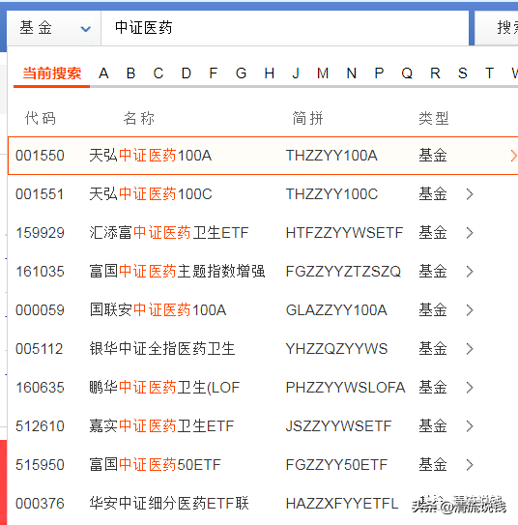
Task: Open fund 国联安中证医药100A result
Action: point(158,310)
